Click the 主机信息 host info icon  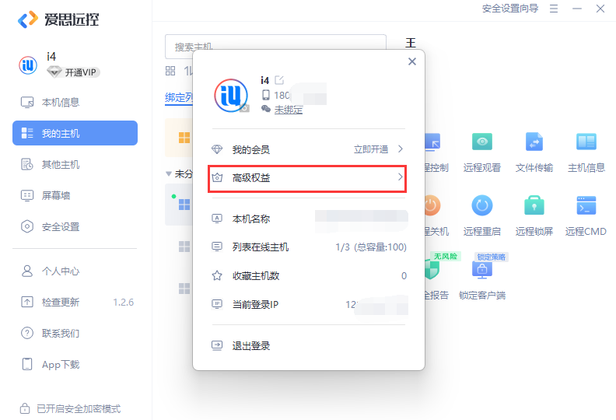(x=586, y=142)
